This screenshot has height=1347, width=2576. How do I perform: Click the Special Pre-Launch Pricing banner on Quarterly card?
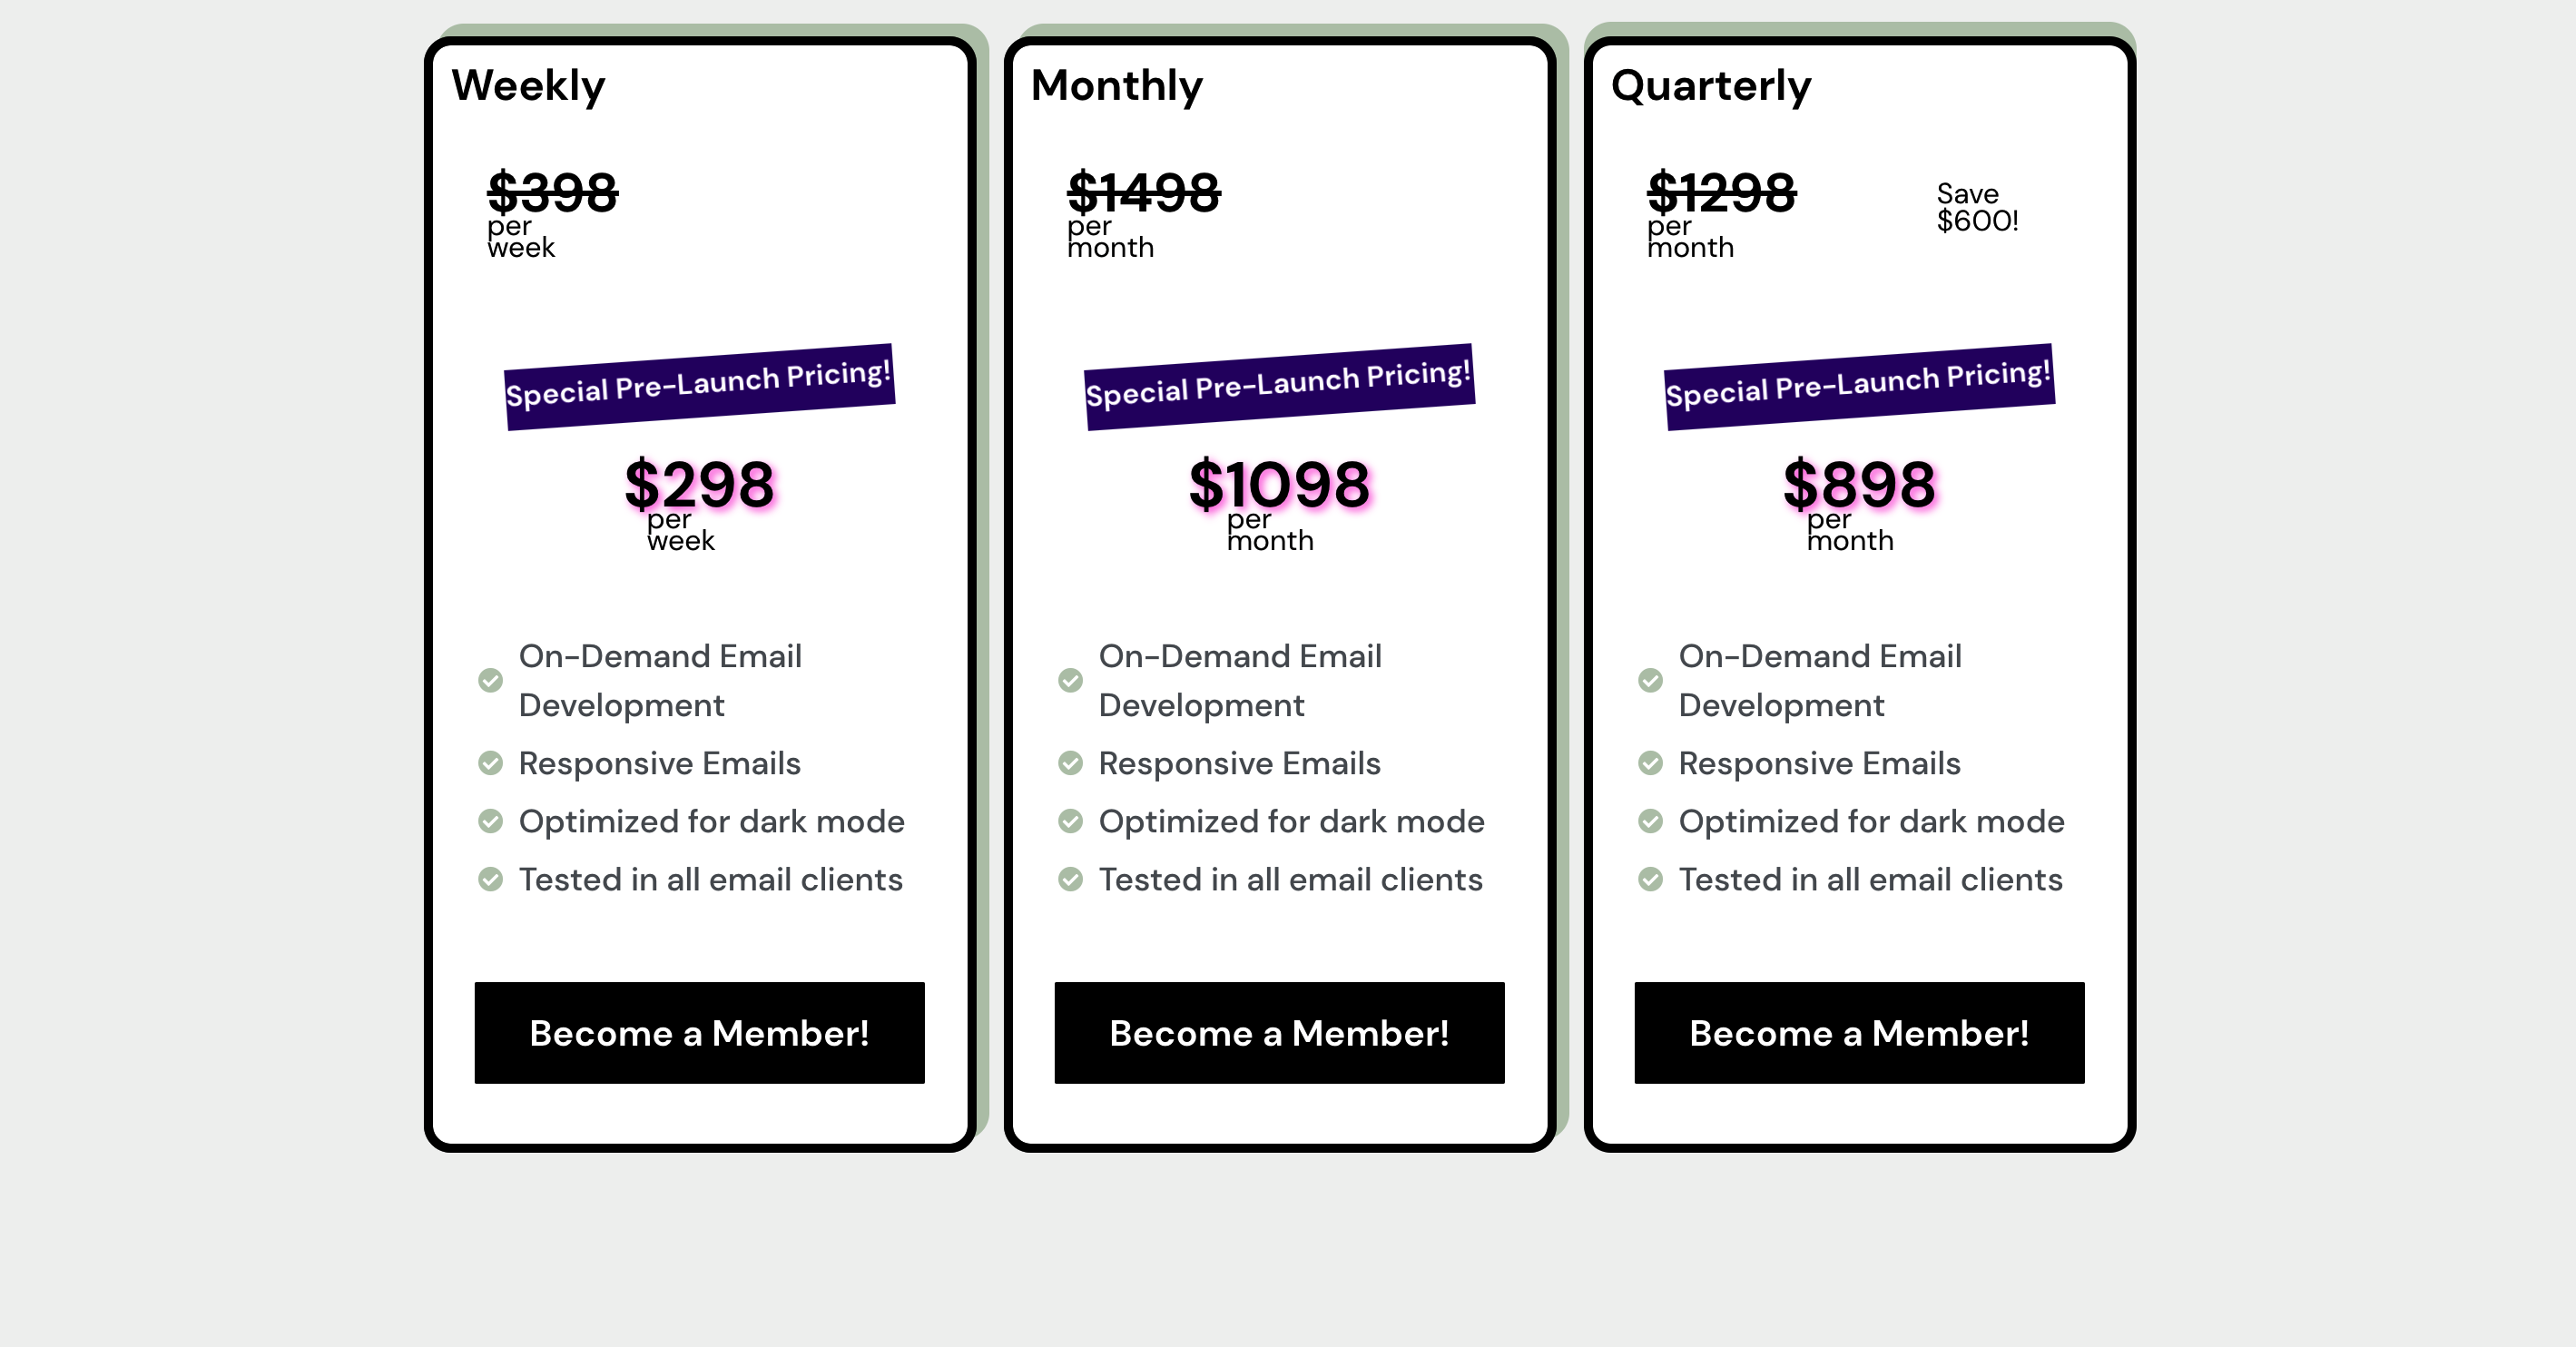1859,387
